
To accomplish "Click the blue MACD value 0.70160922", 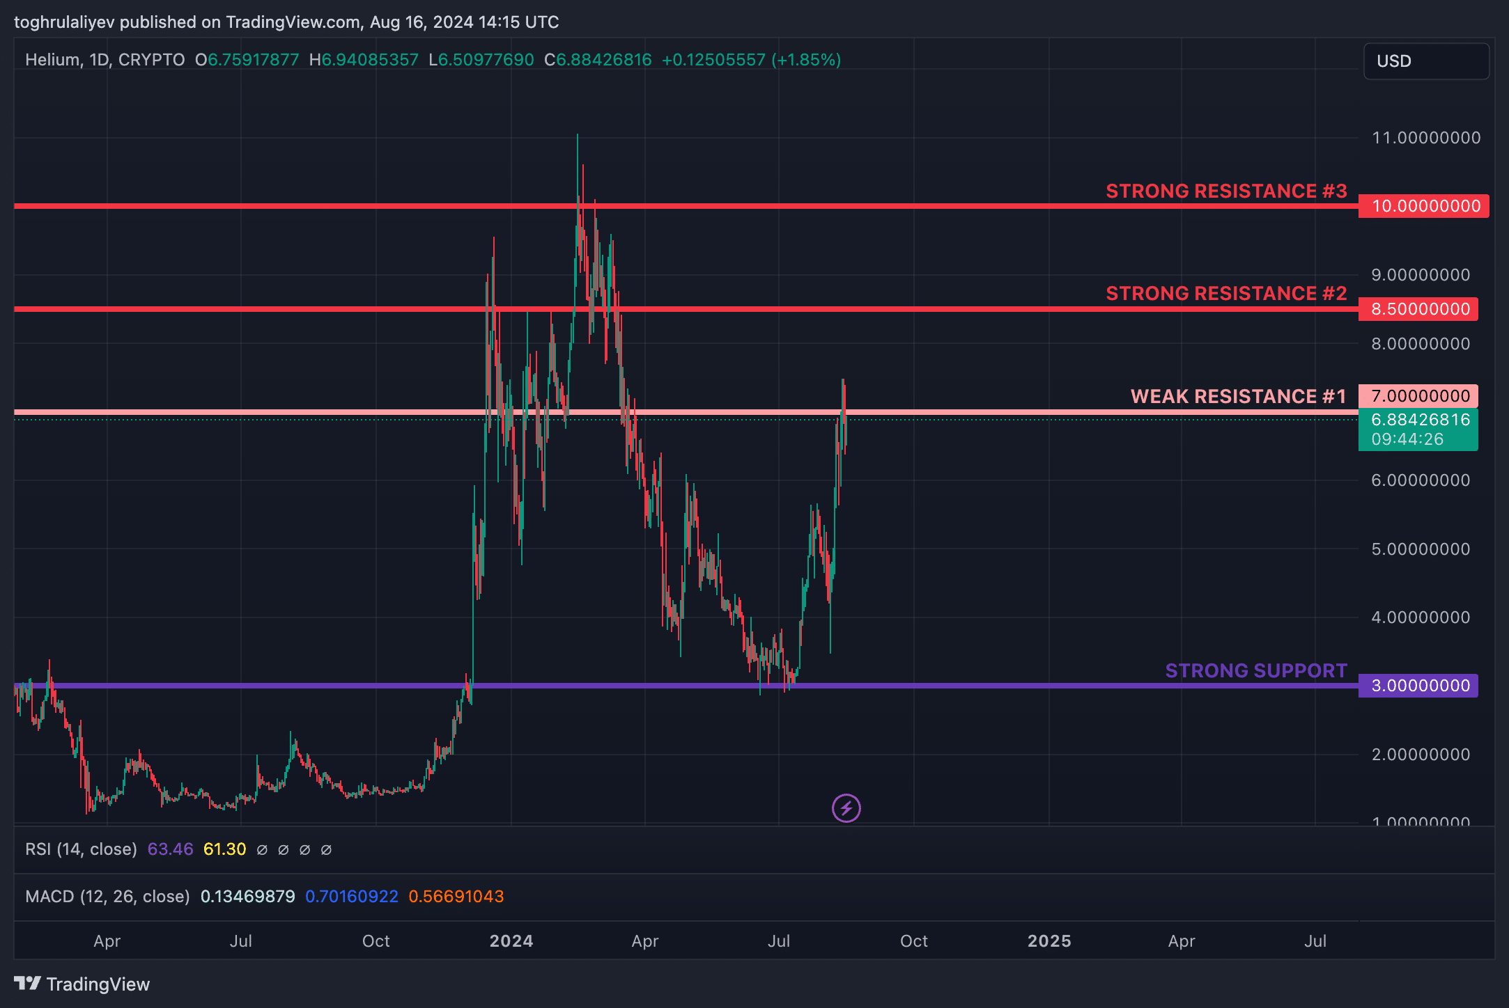I will (x=352, y=897).
